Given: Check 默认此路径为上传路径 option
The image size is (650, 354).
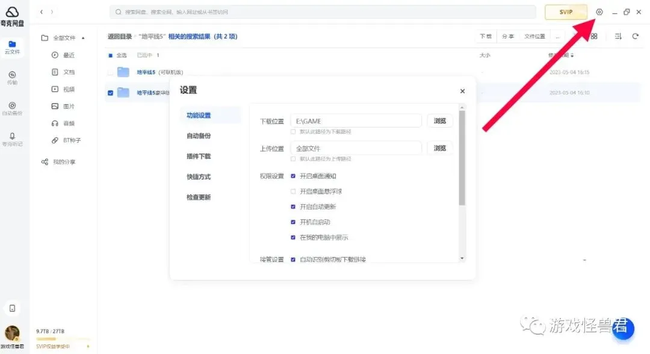Looking at the screenshot, I should pyautogui.click(x=293, y=159).
